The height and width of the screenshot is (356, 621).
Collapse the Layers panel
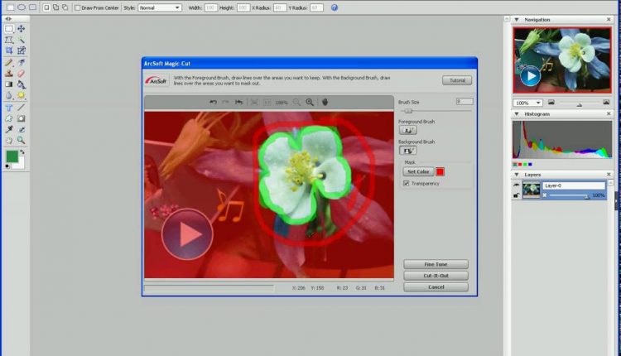pos(517,175)
